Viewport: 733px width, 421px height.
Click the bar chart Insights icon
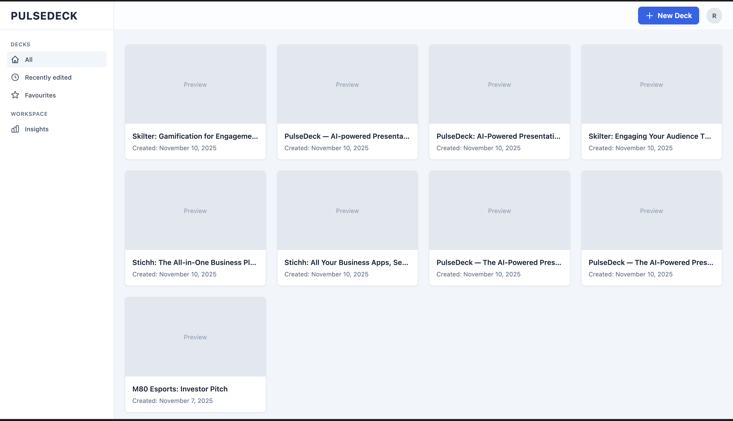(15, 129)
